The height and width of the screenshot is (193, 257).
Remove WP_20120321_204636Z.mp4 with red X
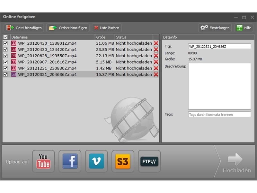coord(156,75)
